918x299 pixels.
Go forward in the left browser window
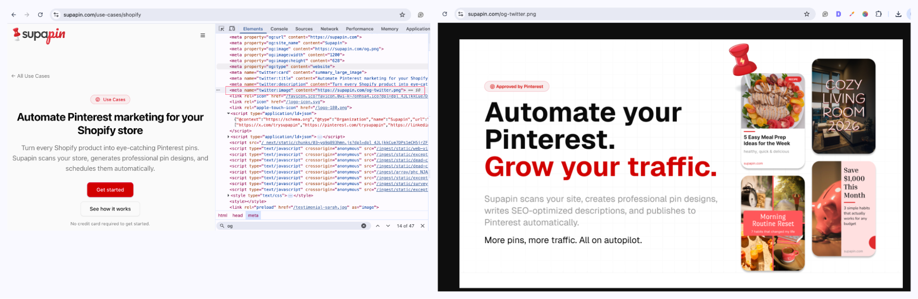click(x=27, y=15)
